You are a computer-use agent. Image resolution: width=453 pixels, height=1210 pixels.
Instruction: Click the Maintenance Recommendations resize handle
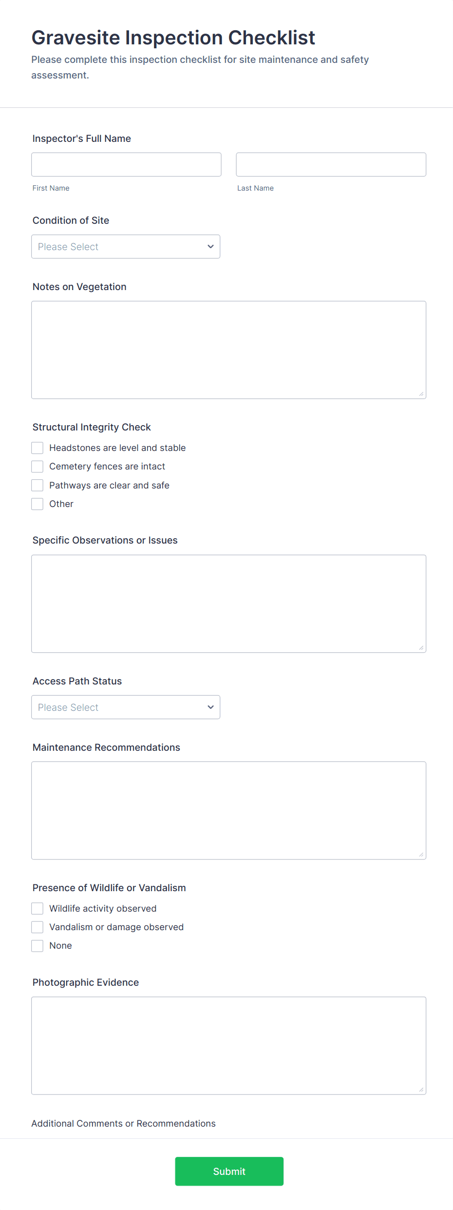(x=421, y=855)
